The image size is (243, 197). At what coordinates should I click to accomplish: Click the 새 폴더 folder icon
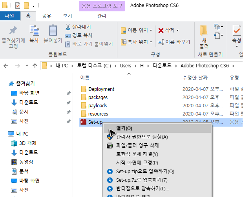point(204,31)
